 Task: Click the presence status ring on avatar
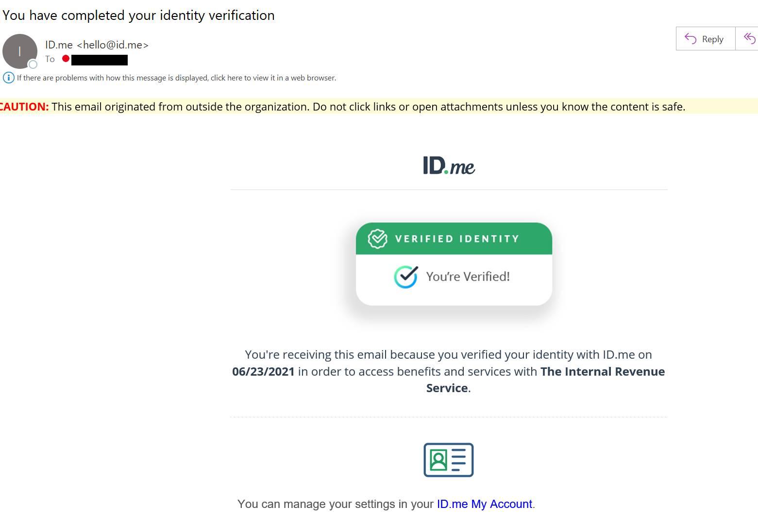coord(33,64)
